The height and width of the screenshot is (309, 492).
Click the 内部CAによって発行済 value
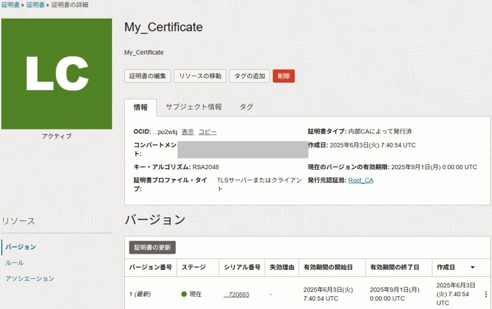tap(380, 131)
